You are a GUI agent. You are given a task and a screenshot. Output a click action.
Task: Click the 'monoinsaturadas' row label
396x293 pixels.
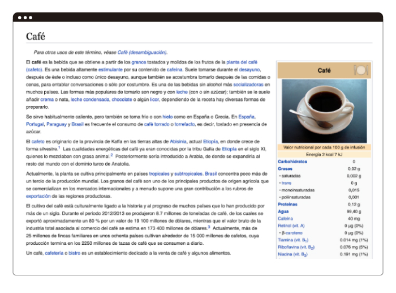point(298,190)
